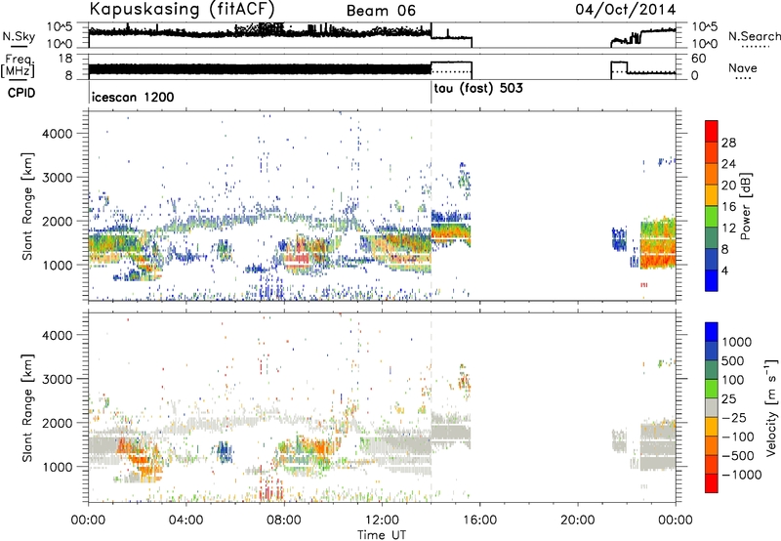Click the 'Kapuskasing (fitACF)' plot title
Image resolution: width=781 pixels, height=541 pixels.
(x=182, y=9)
